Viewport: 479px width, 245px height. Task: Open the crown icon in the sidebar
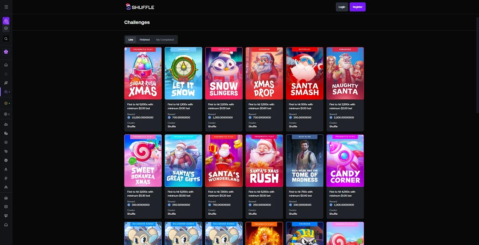(6, 198)
